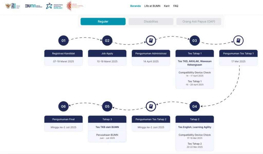Go to Beranda page
This screenshot has height=154, width=263.
(x=135, y=6)
